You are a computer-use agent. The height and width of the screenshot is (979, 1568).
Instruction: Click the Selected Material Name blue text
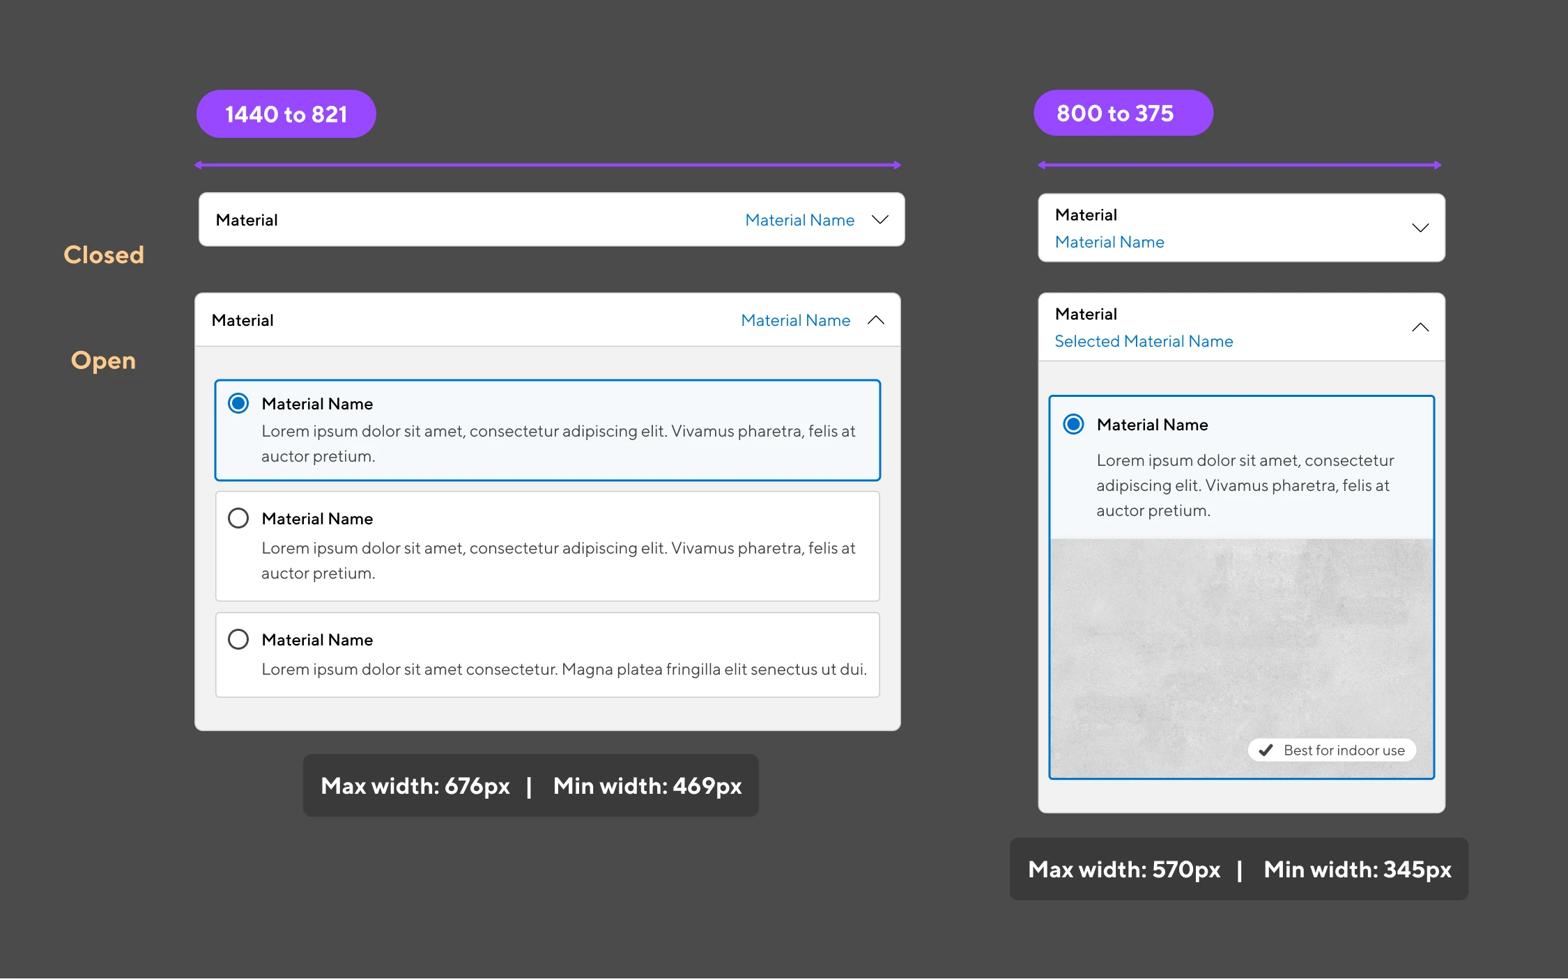coord(1144,341)
